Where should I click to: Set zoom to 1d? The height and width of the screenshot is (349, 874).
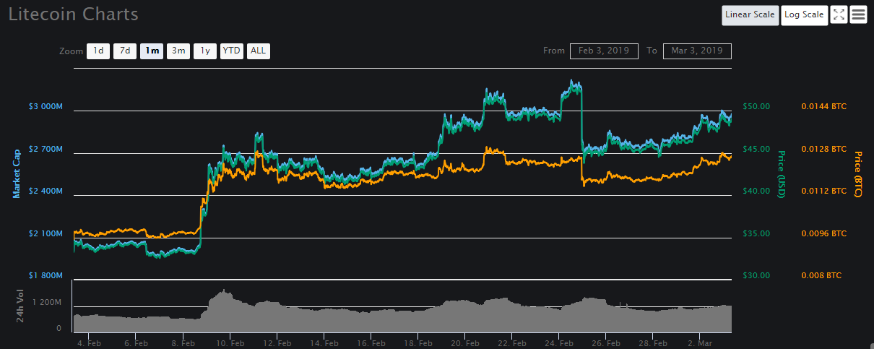coord(98,51)
